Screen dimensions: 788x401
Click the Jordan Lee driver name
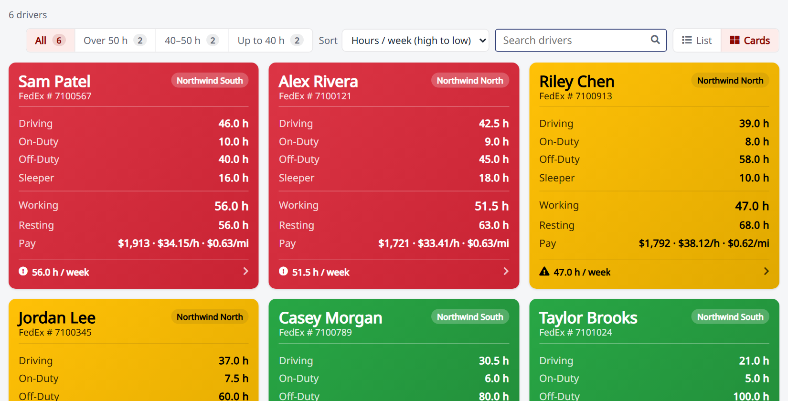tap(57, 318)
